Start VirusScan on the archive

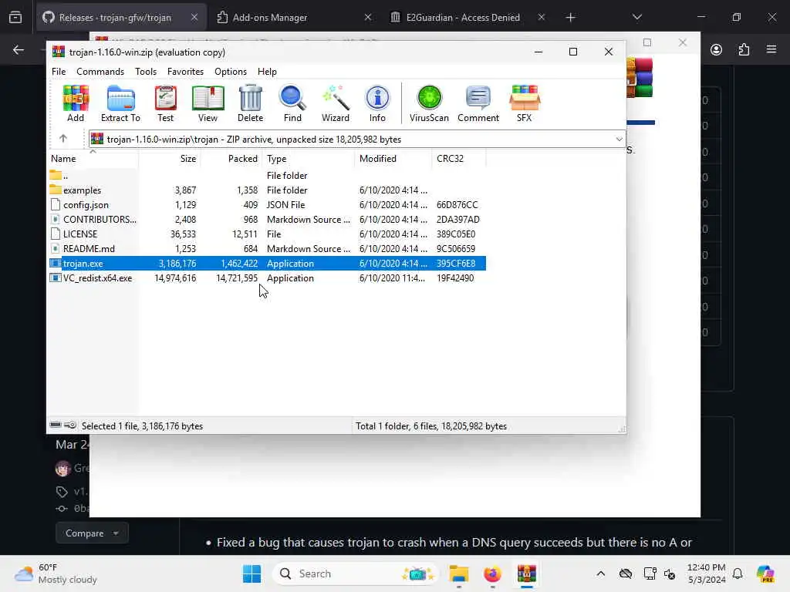pos(429,103)
